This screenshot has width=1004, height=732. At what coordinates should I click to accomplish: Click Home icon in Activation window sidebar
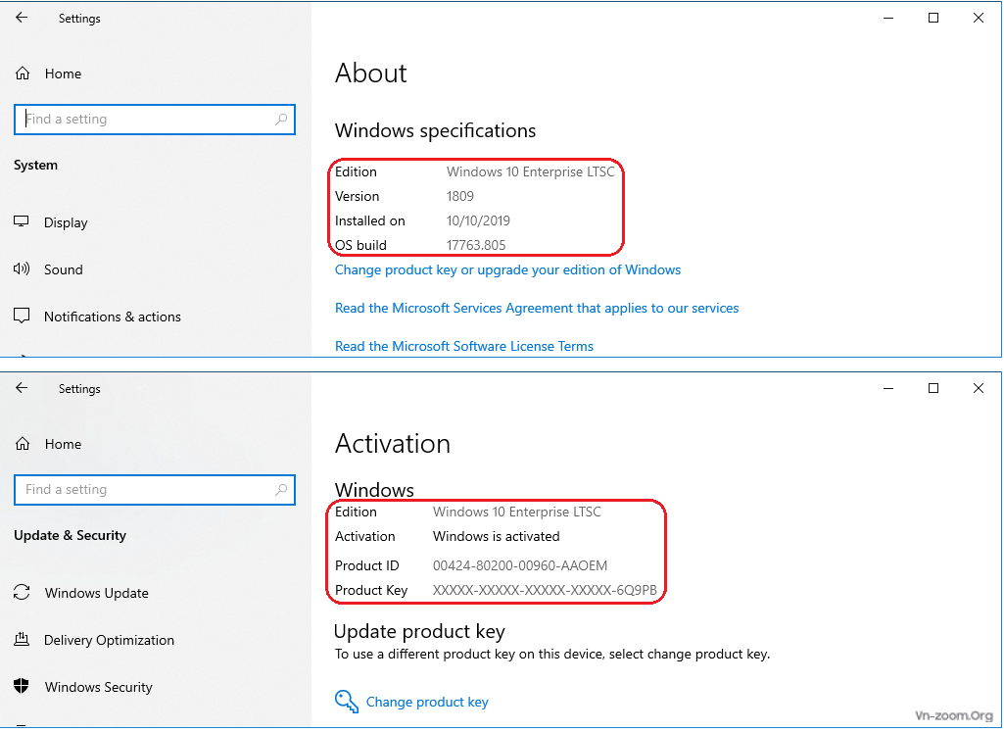[23, 444]
